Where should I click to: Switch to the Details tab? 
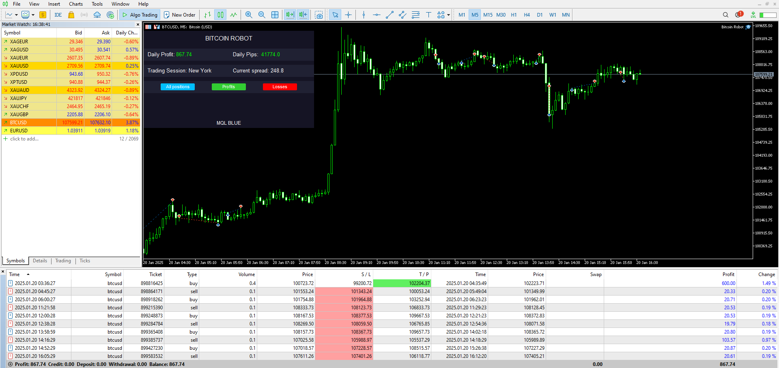[x=40, y=261]
